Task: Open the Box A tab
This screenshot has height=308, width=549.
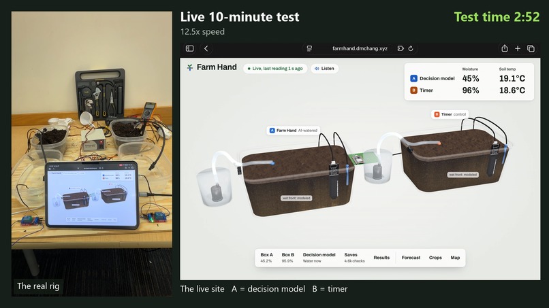Action: 266,258
